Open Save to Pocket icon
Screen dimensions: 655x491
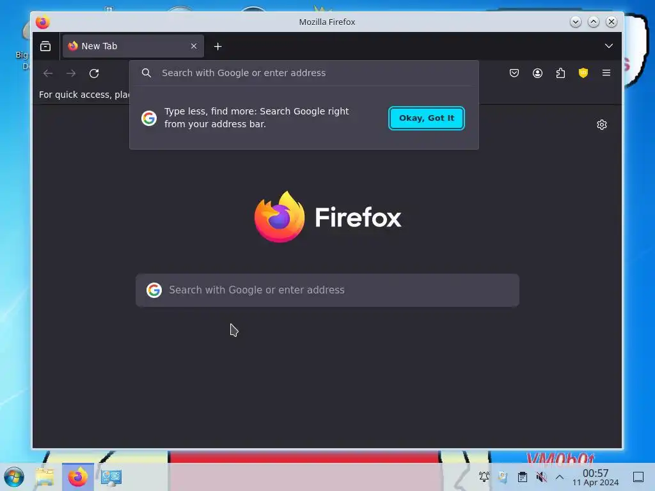pyautogui.click(x=514, y=73)
